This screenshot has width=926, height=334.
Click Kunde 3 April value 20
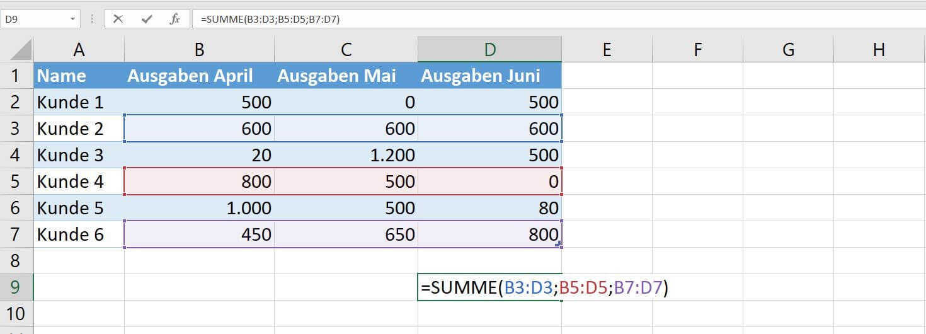coord(199,155)
